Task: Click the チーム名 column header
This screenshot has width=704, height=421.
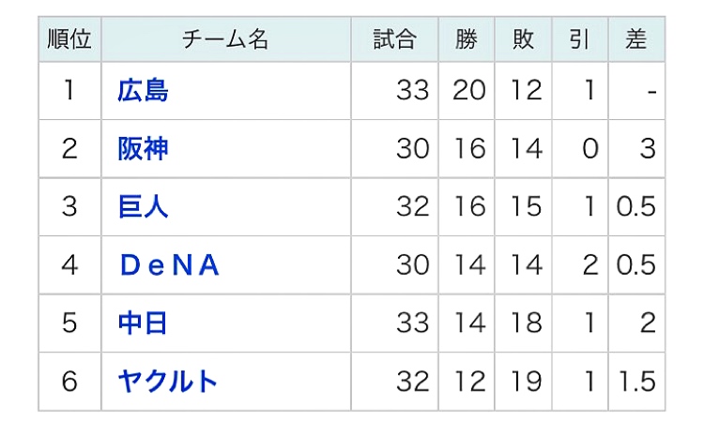Action: 226,39
